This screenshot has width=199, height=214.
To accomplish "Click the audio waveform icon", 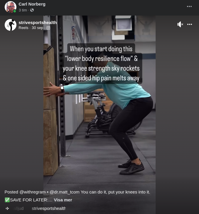I will (x=7, y=208).
